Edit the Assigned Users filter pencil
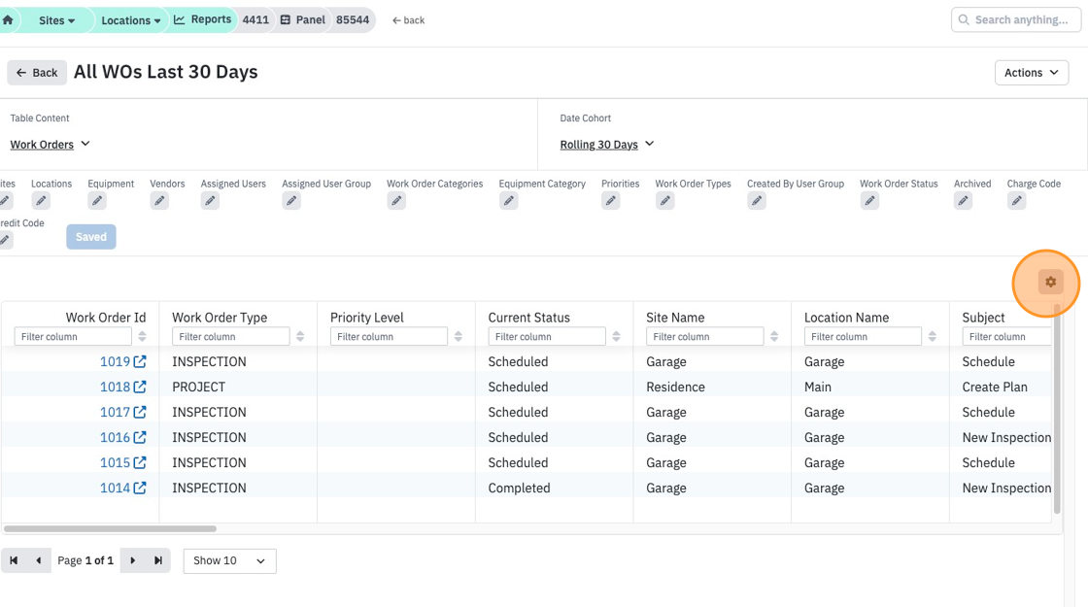This screenshot has height=607, width=1088. tap(210, 201)
